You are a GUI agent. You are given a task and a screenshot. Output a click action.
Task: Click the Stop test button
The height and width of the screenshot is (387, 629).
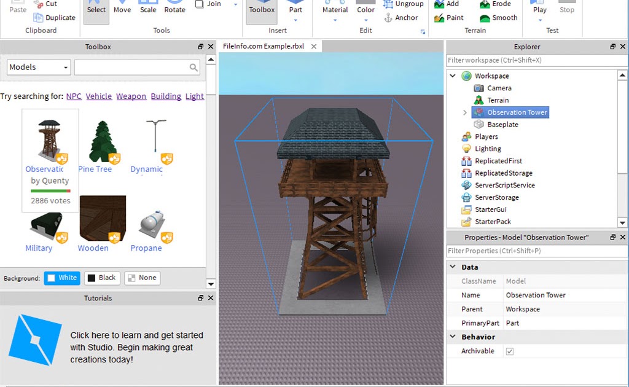pos(567,9)
